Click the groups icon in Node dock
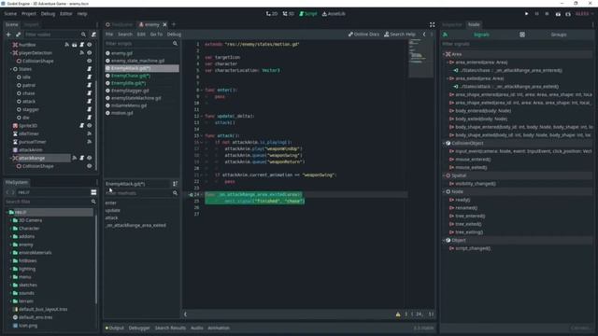The image size is (598, 336). [x=522, y=35]
